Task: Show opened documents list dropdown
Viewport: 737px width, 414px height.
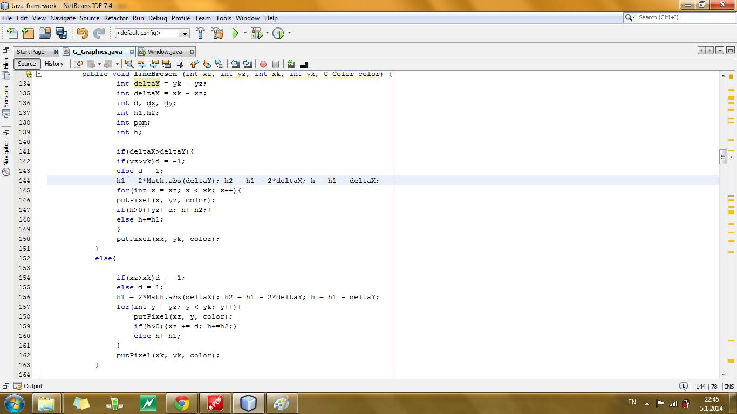Action: pyautogui.click(x=720, y=51)
